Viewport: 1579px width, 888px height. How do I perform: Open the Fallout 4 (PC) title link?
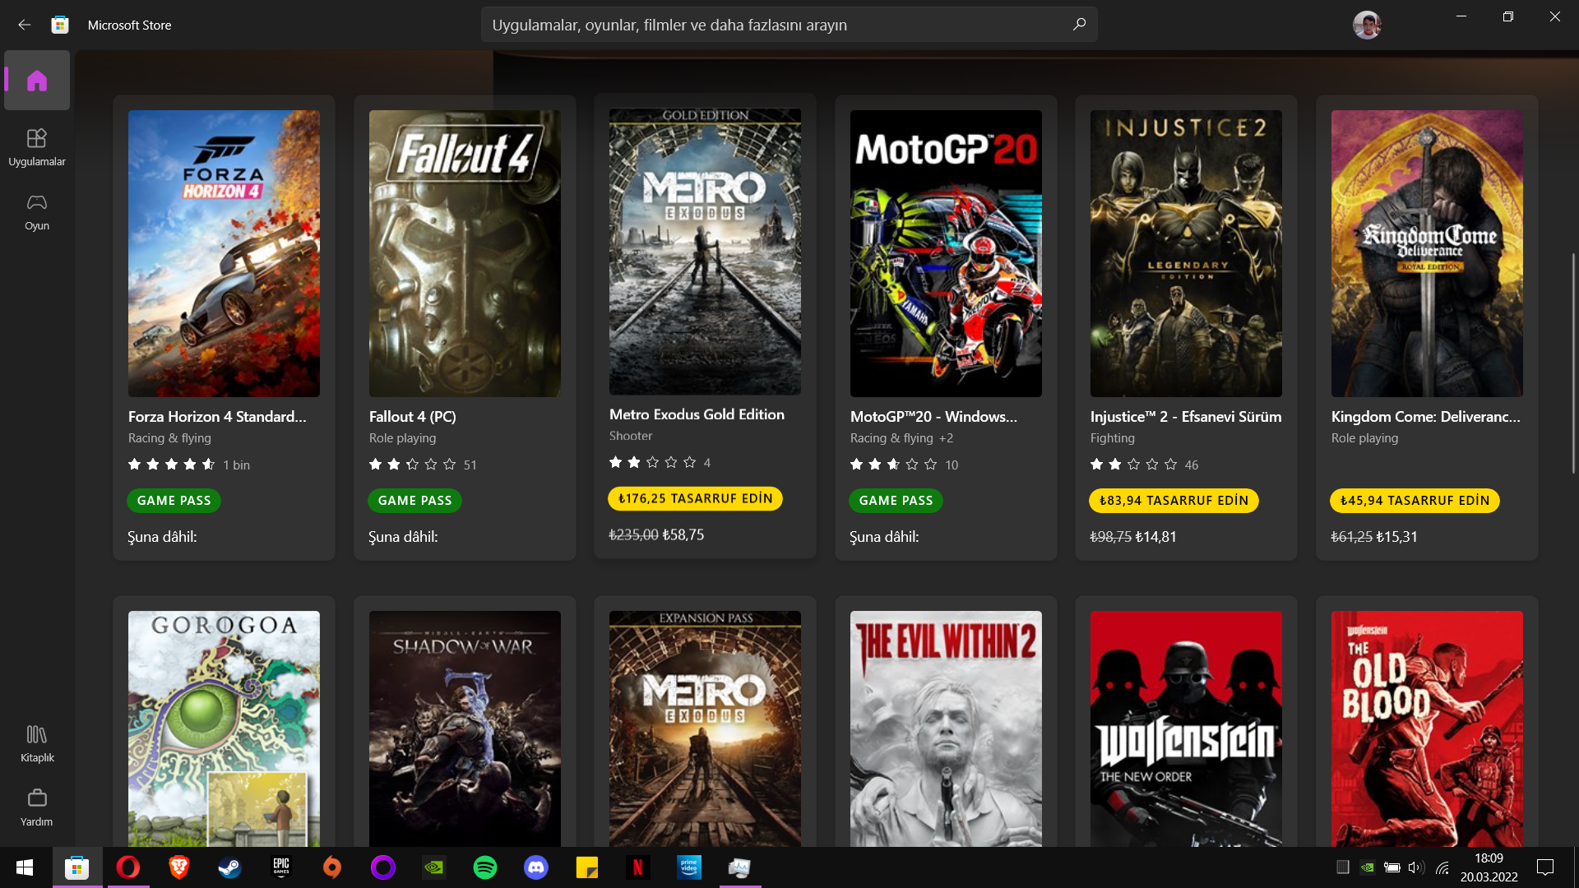tap(412, 417)
